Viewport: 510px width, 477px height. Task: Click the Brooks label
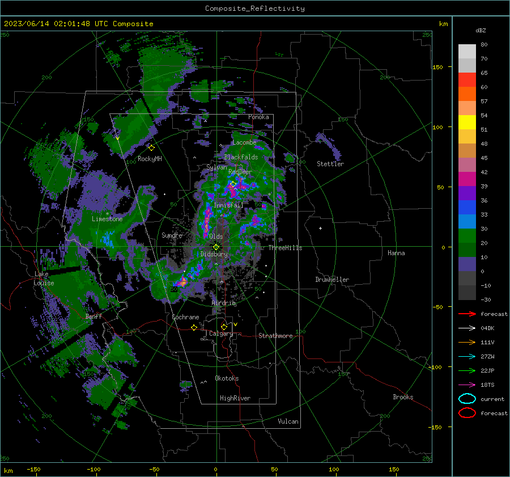pos(403,397)
